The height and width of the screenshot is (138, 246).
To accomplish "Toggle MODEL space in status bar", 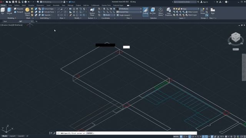I will [x=176, y=136].
